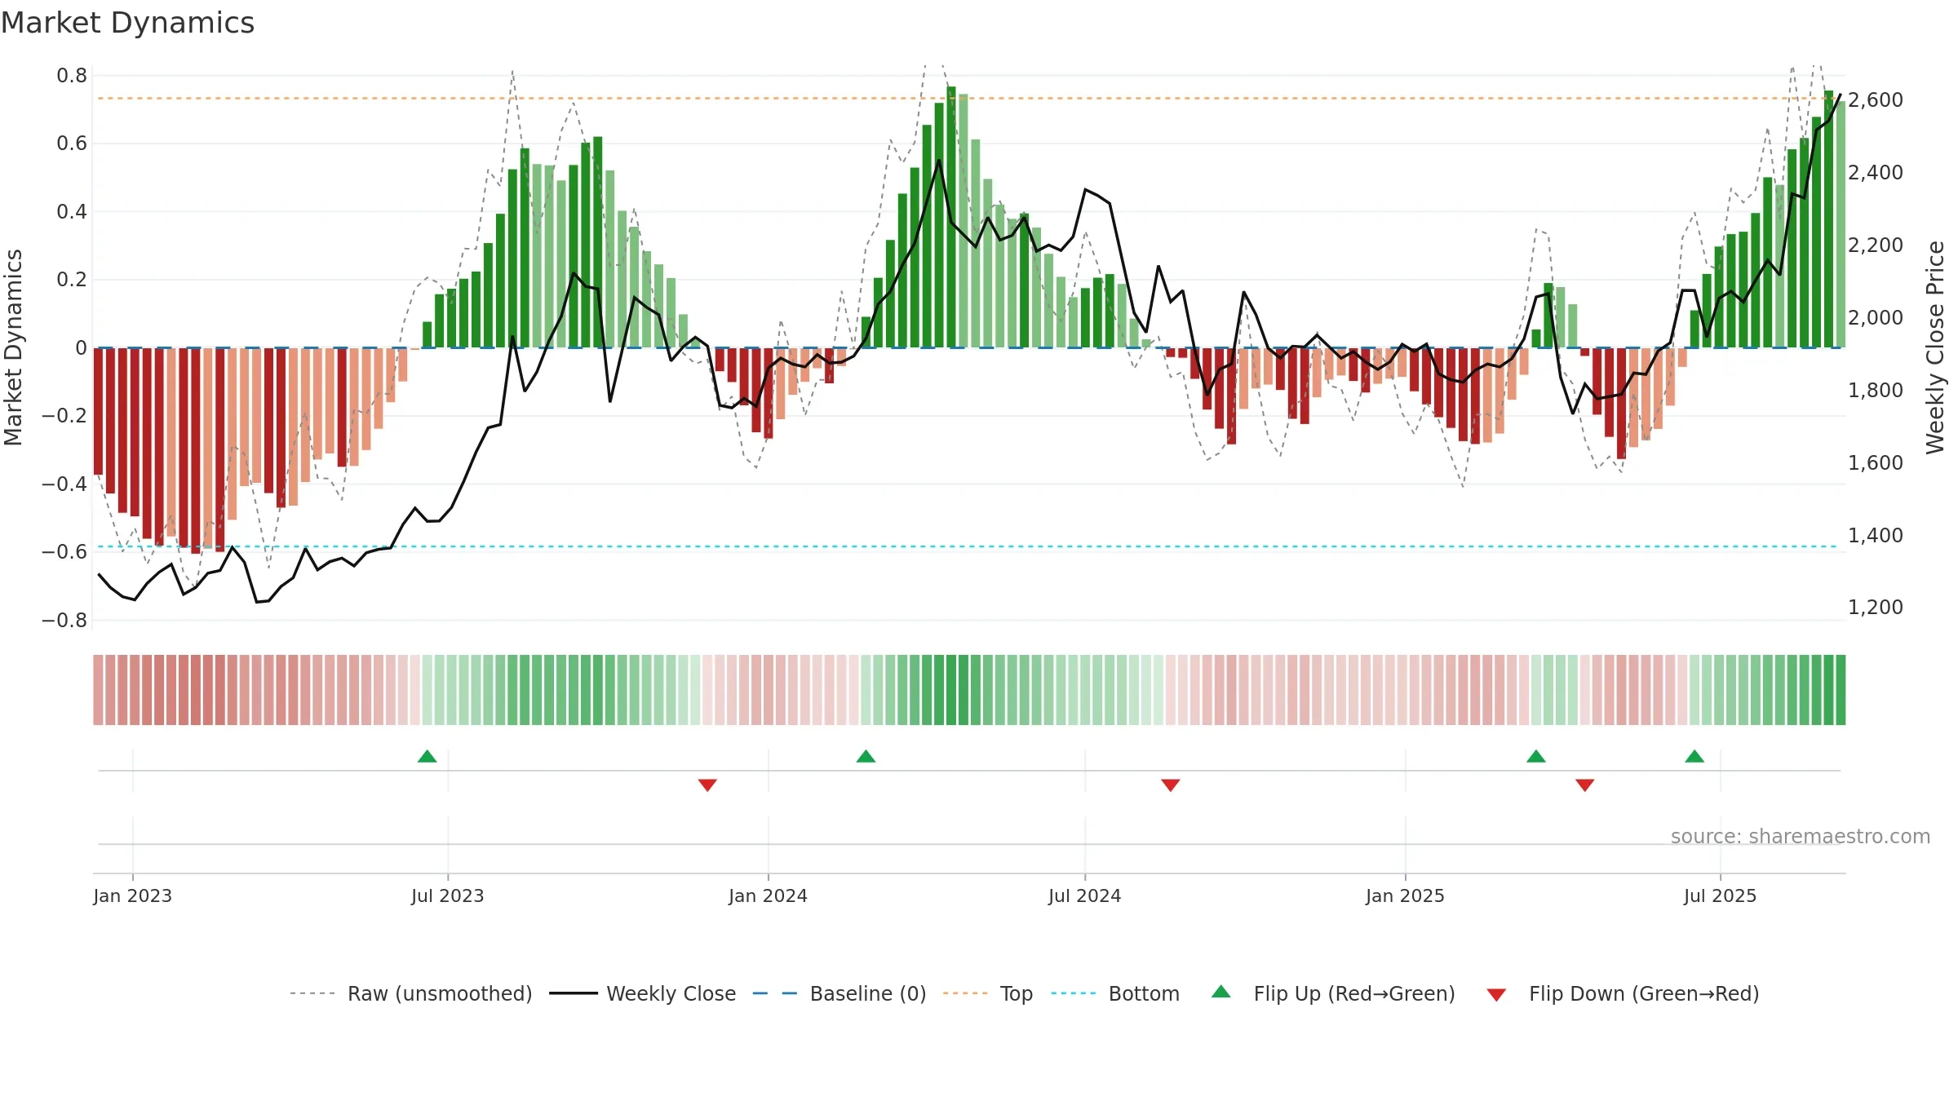Click the first red heat-strip cell at far left
This screenshot has height=1101, width=1958.
coord(98,690)
